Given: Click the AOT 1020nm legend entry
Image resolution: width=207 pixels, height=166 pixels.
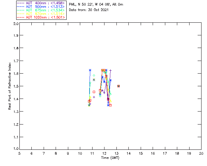Looking at the screenshot, I should (41, 17).
